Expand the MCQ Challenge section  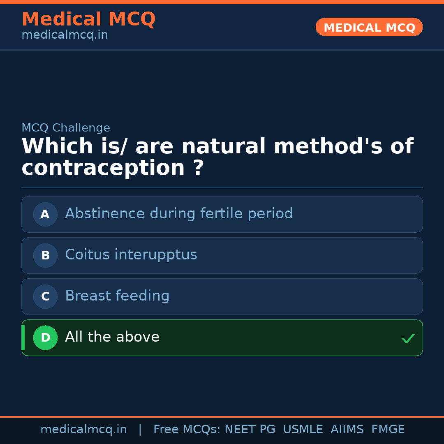pos(66,128)
